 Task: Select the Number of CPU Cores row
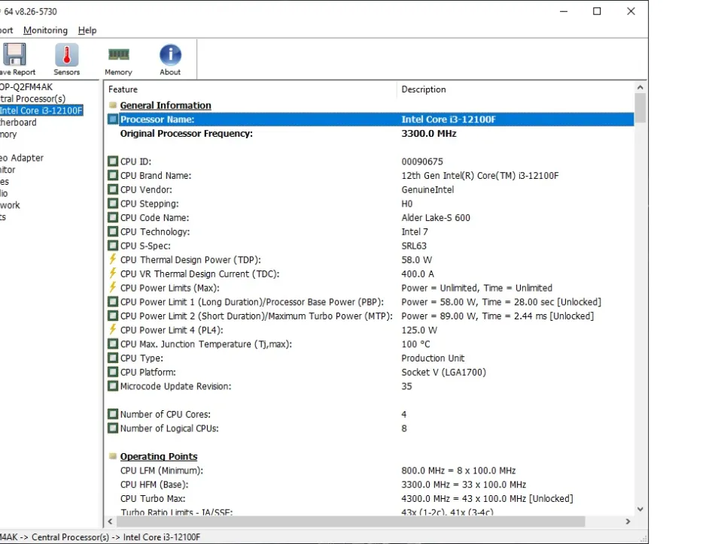(166, 415)
